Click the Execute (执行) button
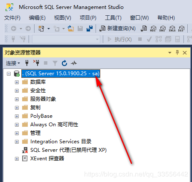Viewport: 192px width, 182px height. pos(119,39)
